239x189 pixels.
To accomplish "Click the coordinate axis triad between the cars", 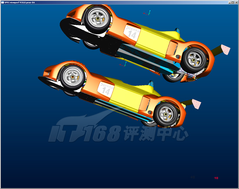I will (123, 64).
